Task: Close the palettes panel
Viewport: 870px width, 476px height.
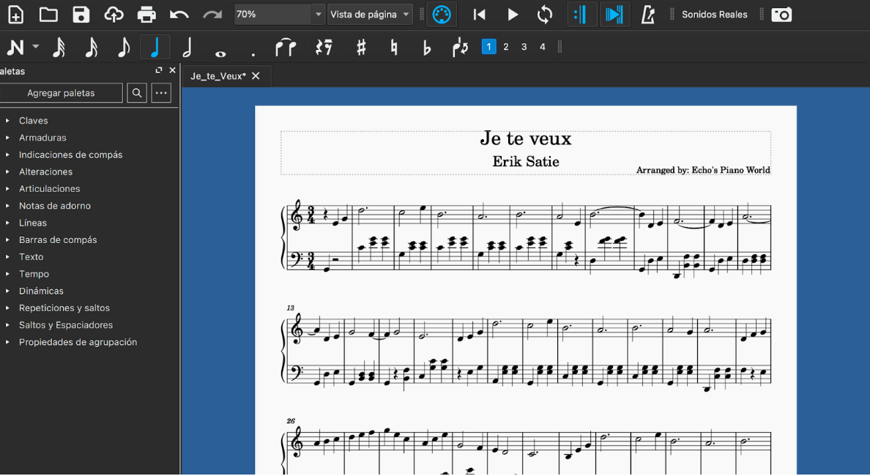Action: [x=173, y=70]
